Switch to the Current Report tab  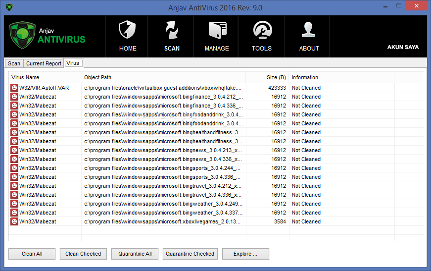pos(44,63)
